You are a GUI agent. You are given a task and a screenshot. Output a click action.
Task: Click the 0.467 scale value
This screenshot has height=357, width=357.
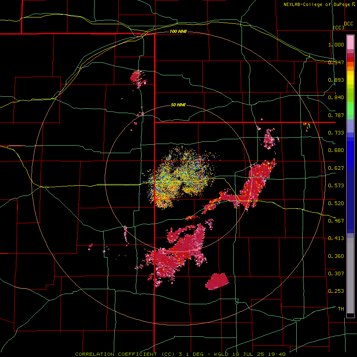(336, 221)
